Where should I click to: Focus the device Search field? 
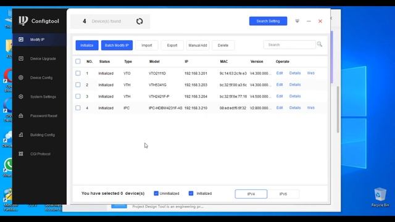(289, 45)
